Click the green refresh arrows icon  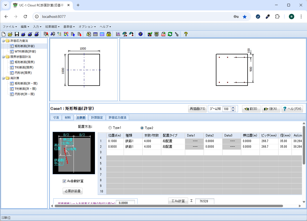[x=170, y=34]
